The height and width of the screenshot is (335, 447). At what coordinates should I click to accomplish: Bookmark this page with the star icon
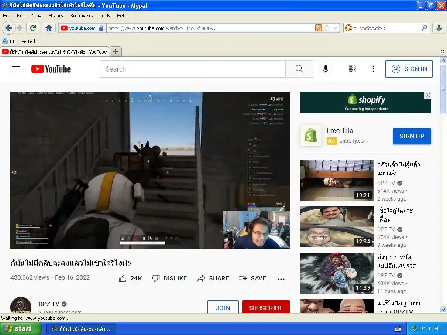point(327,28)
